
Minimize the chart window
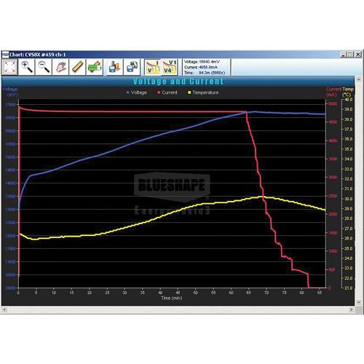point(343,55)
